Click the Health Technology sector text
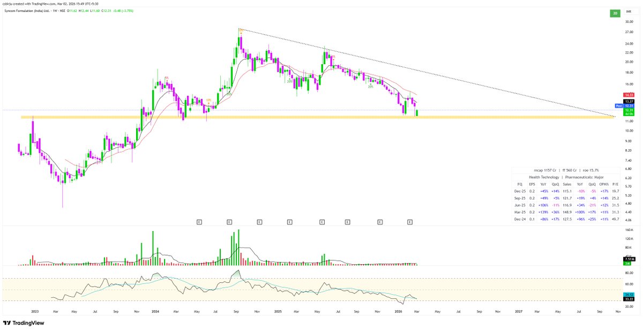This screenshot has width=643, height=331. pos(544,177)
